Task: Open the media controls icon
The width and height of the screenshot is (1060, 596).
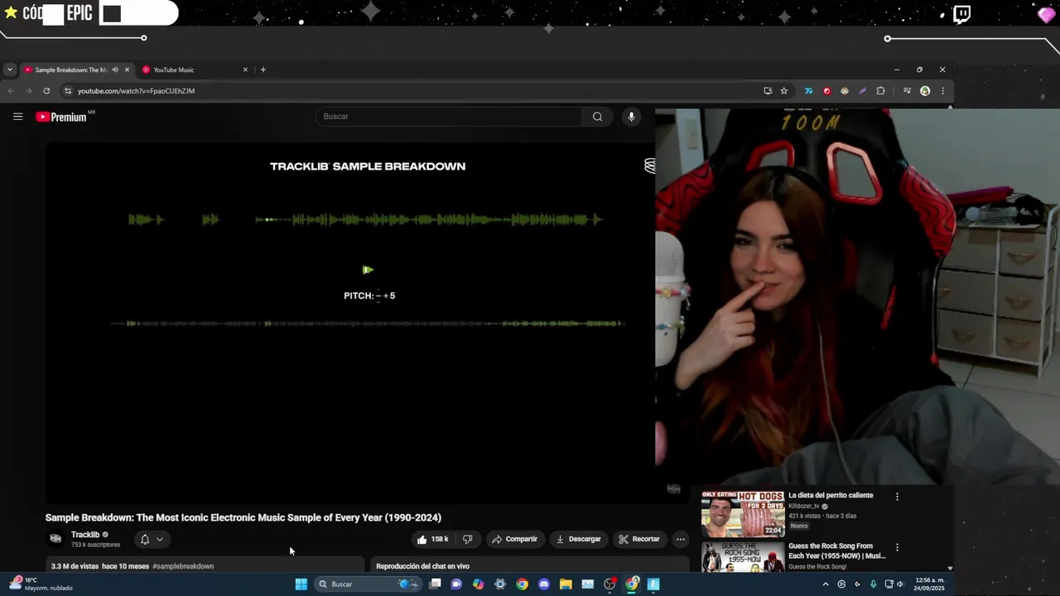Action: click(x=907, y=91)
